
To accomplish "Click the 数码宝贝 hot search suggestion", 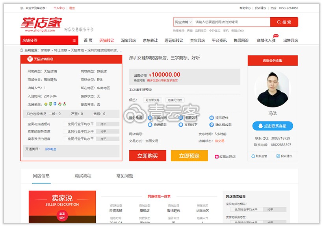I will (201, 31).
